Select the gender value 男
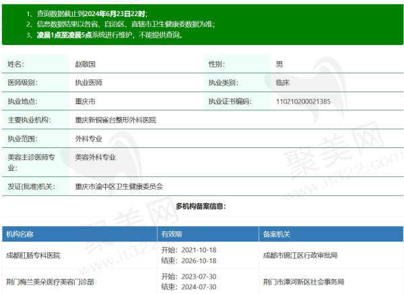This screenshot has width=404, height=294. [279, 64]
